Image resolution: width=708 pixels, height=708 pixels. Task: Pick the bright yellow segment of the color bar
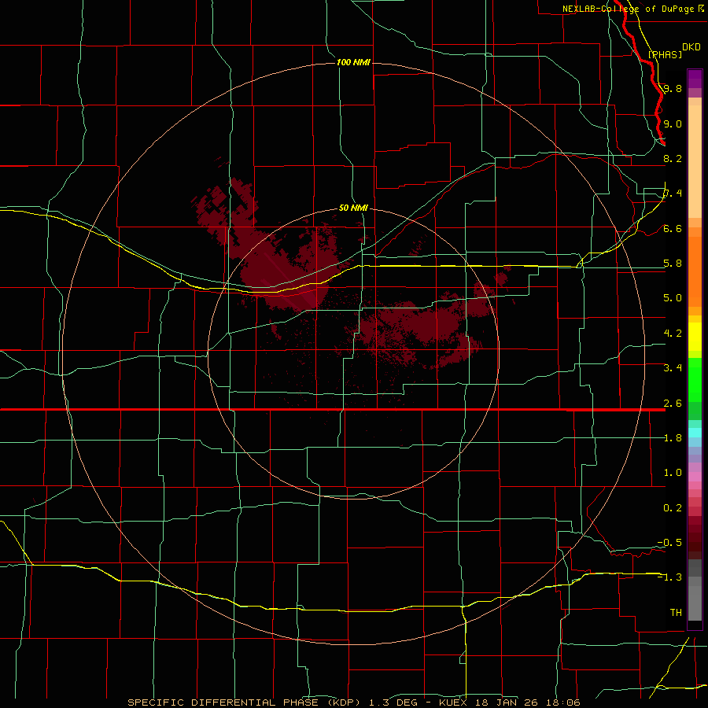(x=695, y=337)
